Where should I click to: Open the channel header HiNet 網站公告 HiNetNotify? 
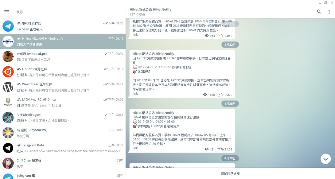click(150, 9)
